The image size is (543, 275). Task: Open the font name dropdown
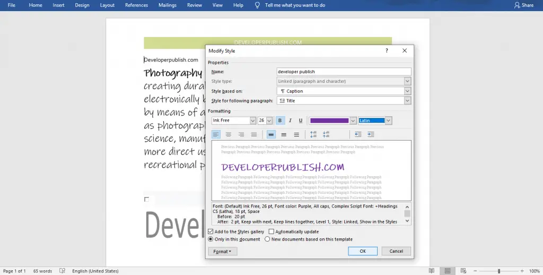253,121
